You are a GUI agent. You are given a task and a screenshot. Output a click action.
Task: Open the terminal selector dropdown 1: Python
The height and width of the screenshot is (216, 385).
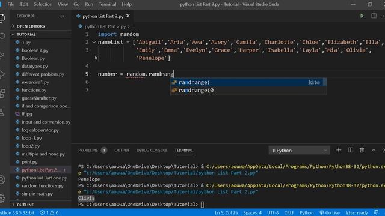(299, 151)
